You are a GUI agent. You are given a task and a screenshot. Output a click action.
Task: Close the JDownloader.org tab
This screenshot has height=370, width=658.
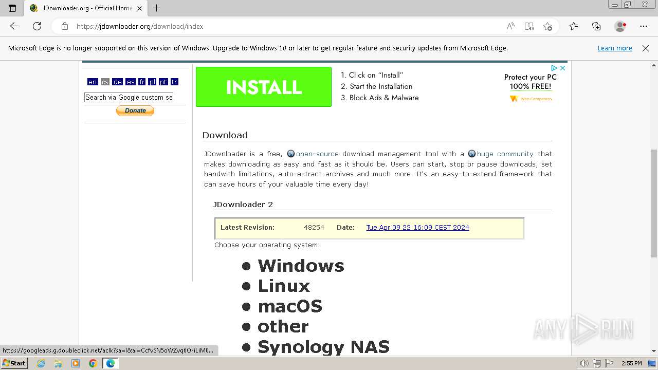pos(139,8)
